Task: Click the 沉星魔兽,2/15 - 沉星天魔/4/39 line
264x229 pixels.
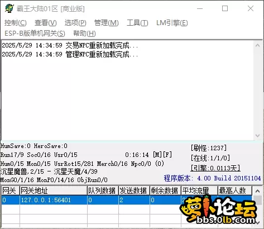Action: tap(49, 171)
